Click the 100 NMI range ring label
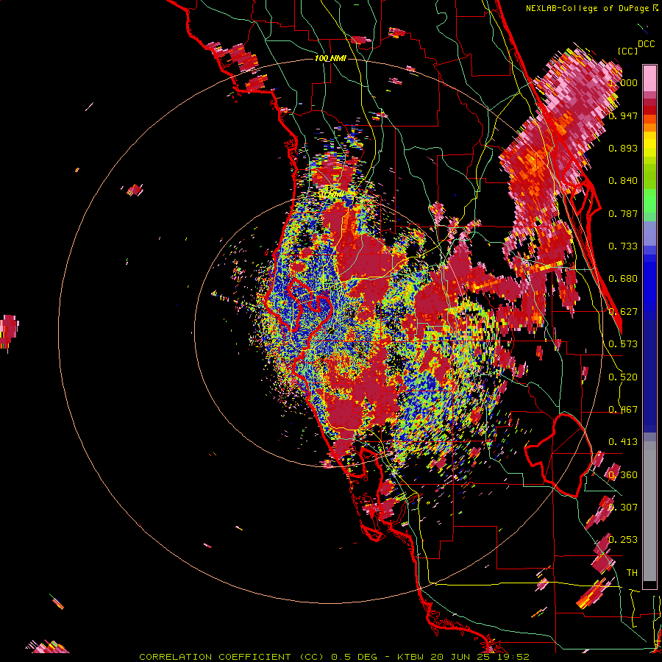The height and width of the screenshot is (662, 662). [330, 58]
